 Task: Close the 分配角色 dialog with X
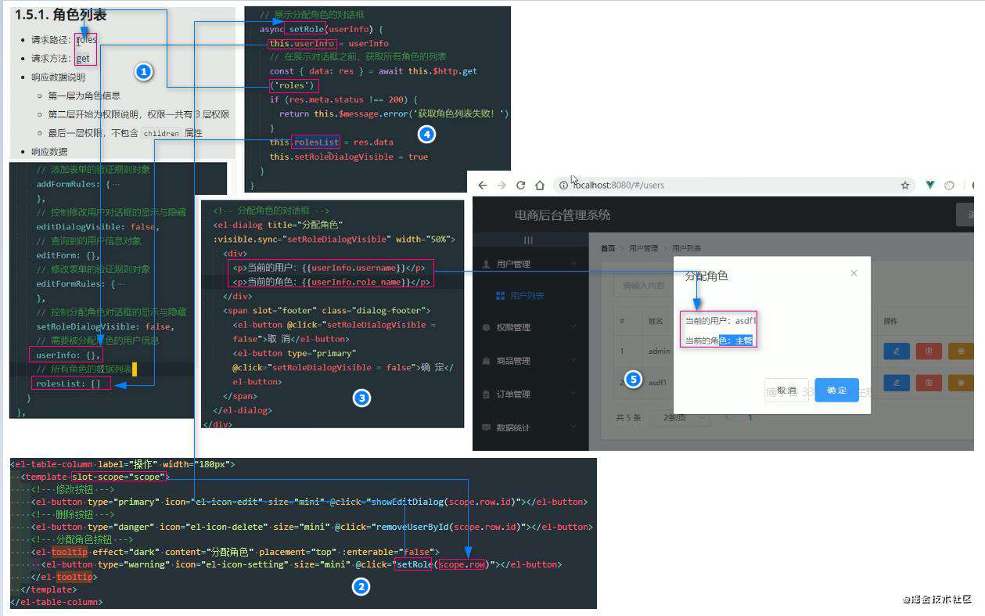[x=854, y=273]
